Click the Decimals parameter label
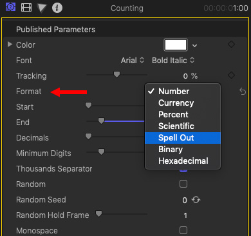Viewport: 251px width, 236px height. click(x=32, y=138)
